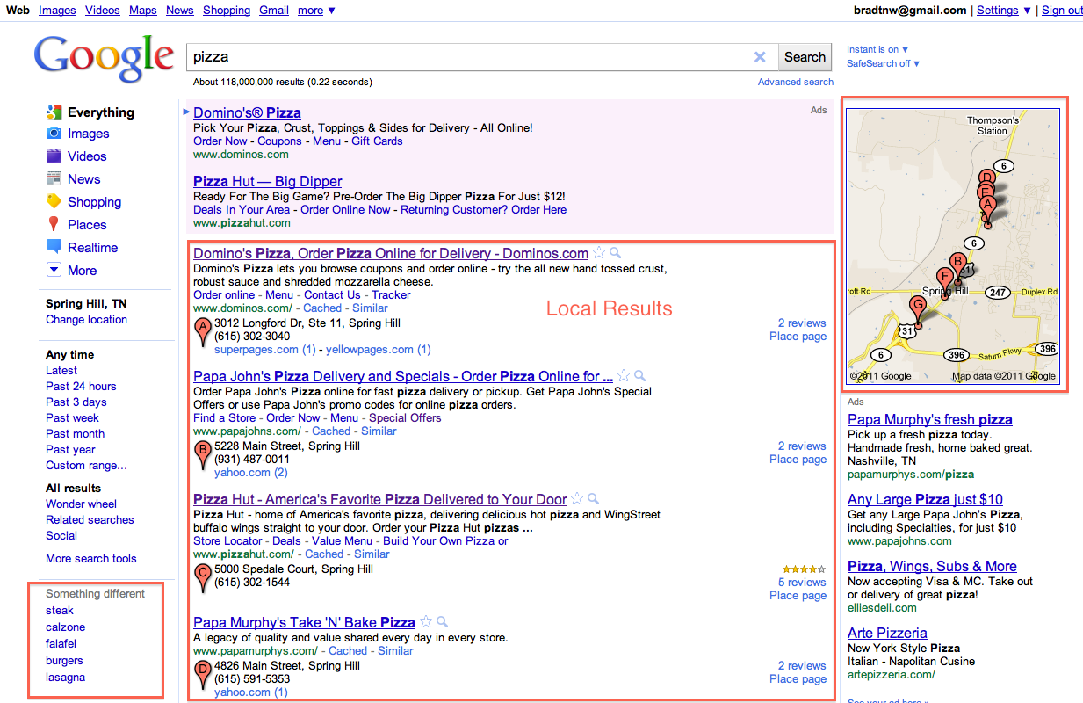The image size is (1083, 703).
Task: Click the Videos film icon in sidebar
Action: tap(54, 156)
